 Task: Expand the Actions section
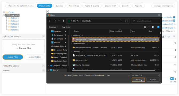(x=43, y=71)
